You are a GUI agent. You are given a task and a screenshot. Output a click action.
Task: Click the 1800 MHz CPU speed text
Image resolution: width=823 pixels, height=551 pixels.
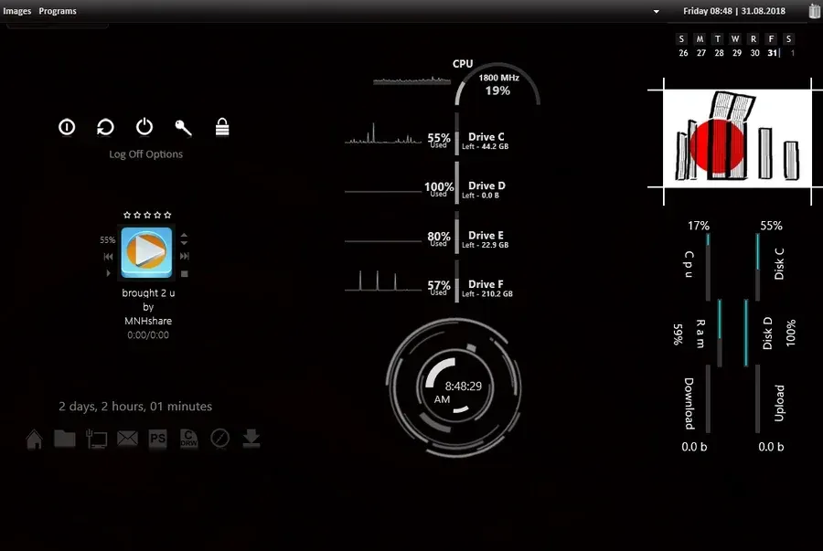[x=498, y=78]
